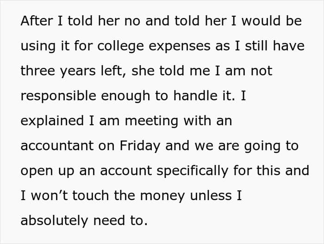Screen dimensions: 324x244
Task: Click the word "responsible" in the text
Action: coord(58,96)
